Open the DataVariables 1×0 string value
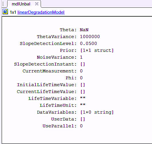152x144 pixels. [x=97, y=112]
